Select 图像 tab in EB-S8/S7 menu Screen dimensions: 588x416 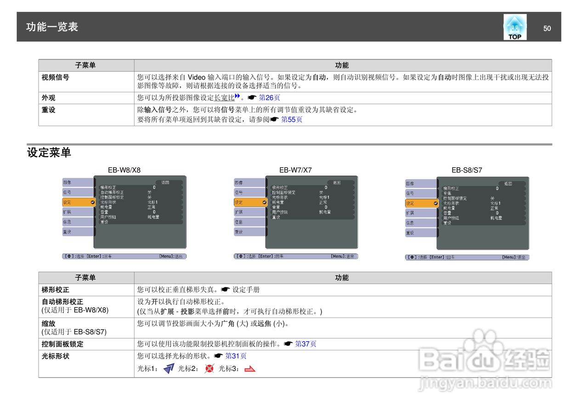point(421,183)
